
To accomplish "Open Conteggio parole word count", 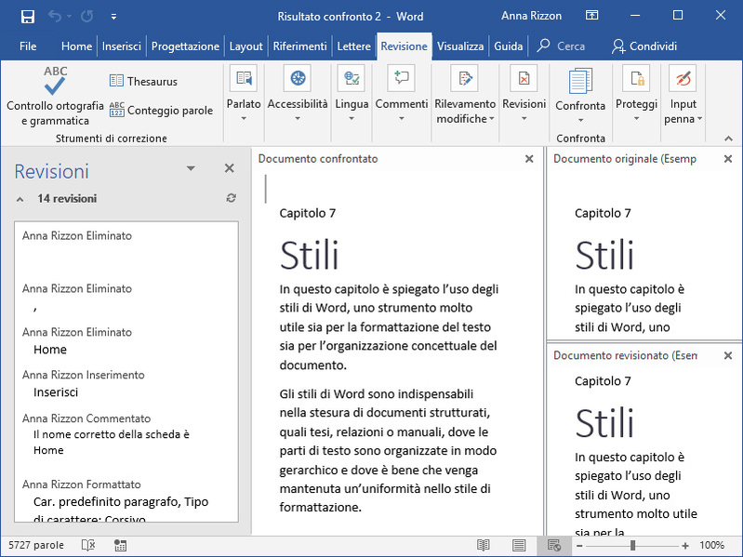I will [x=161, y=110].
